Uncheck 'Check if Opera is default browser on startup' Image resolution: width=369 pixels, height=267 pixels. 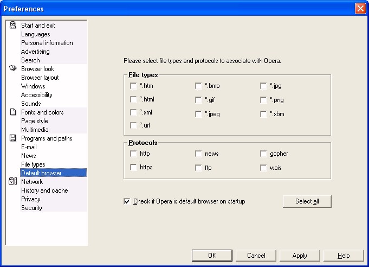pos(127,201)
